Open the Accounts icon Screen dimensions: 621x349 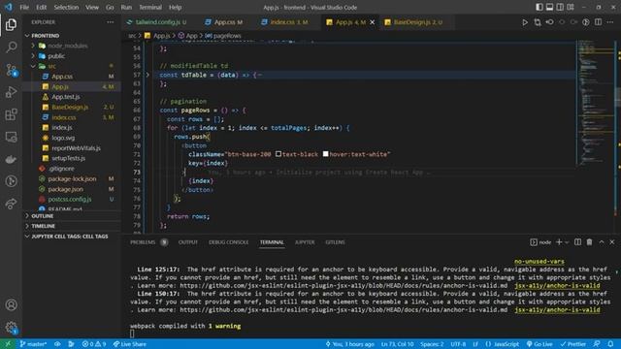[11, 304]
